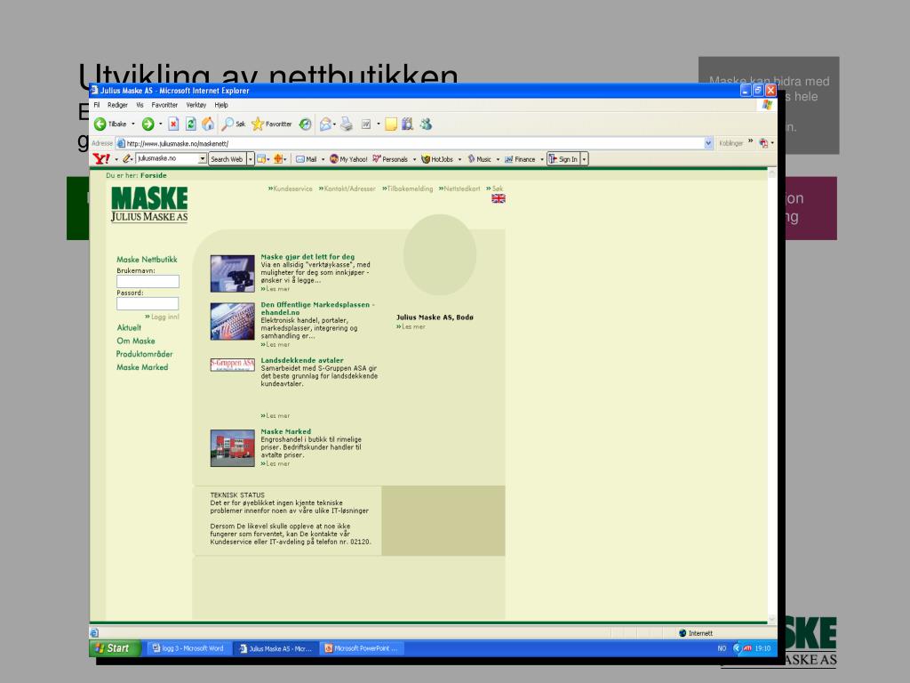Open the Maske Marked building thumbnail
This screenshot has height=683, width=910.
pos(232,448)
